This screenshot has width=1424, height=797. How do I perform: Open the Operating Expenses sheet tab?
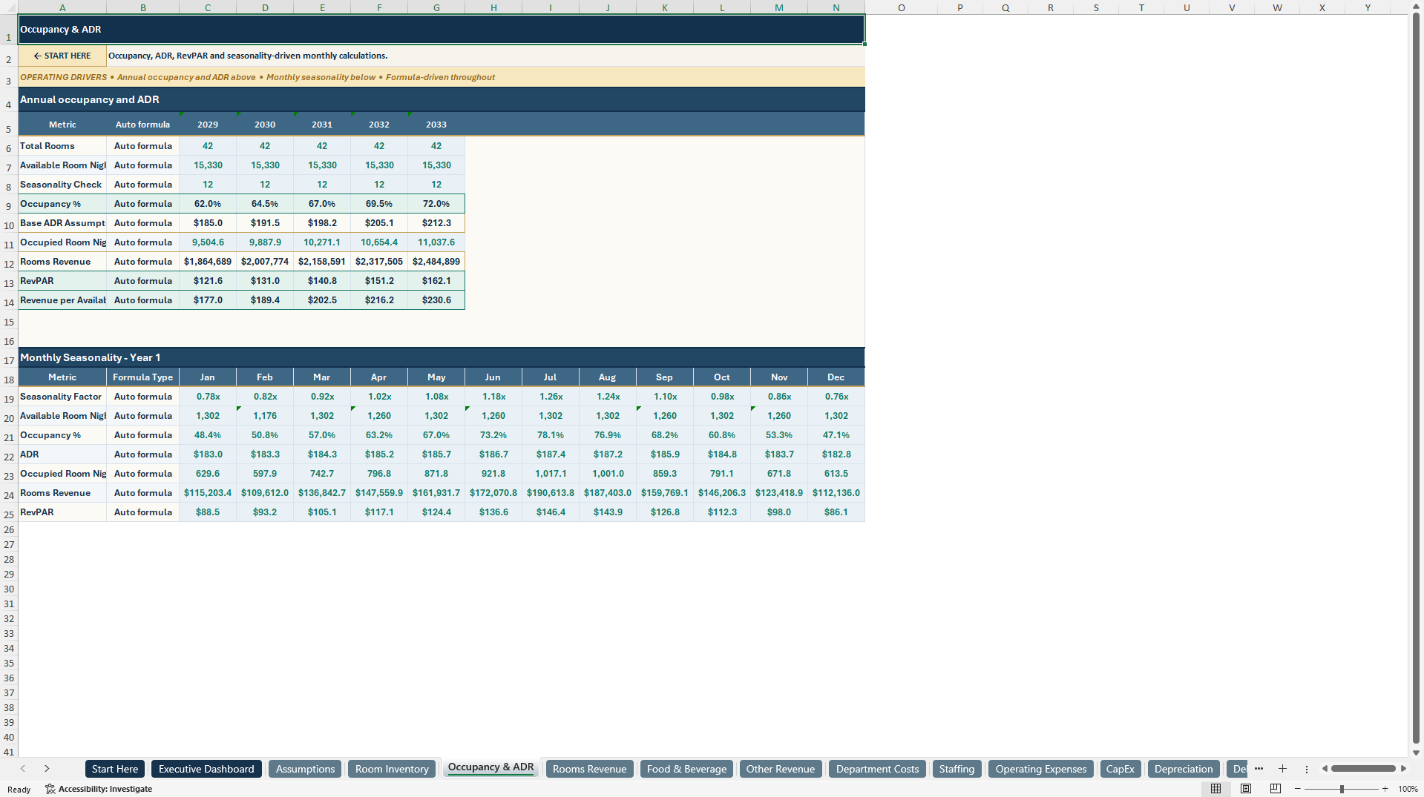coord(1040,769)
